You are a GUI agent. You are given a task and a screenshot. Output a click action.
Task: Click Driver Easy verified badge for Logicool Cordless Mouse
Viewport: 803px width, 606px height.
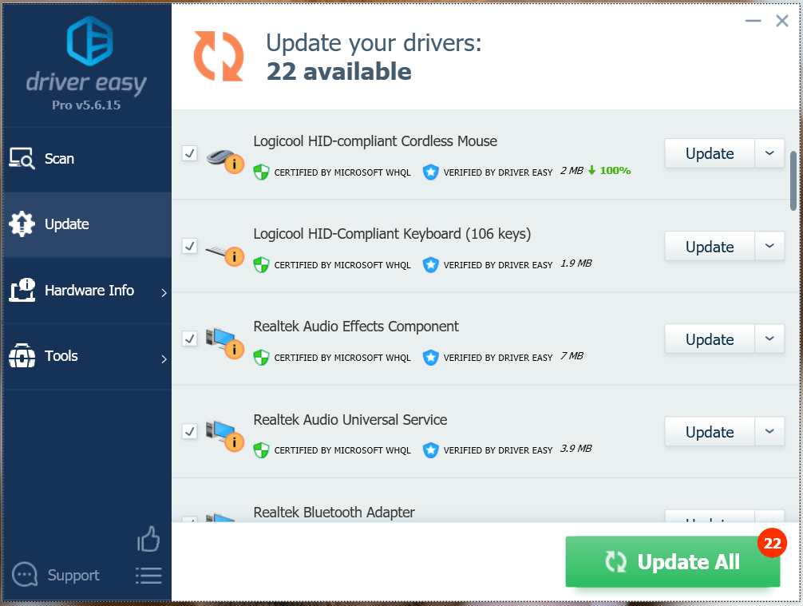431,172
